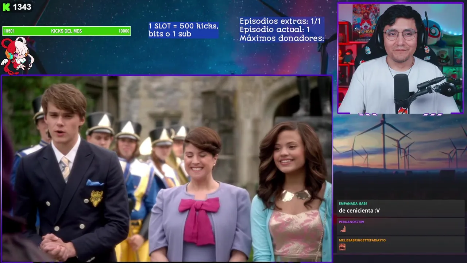Click the red anime mascot sticker
Screen dimensions: 467x263
[x=17, y=56]
